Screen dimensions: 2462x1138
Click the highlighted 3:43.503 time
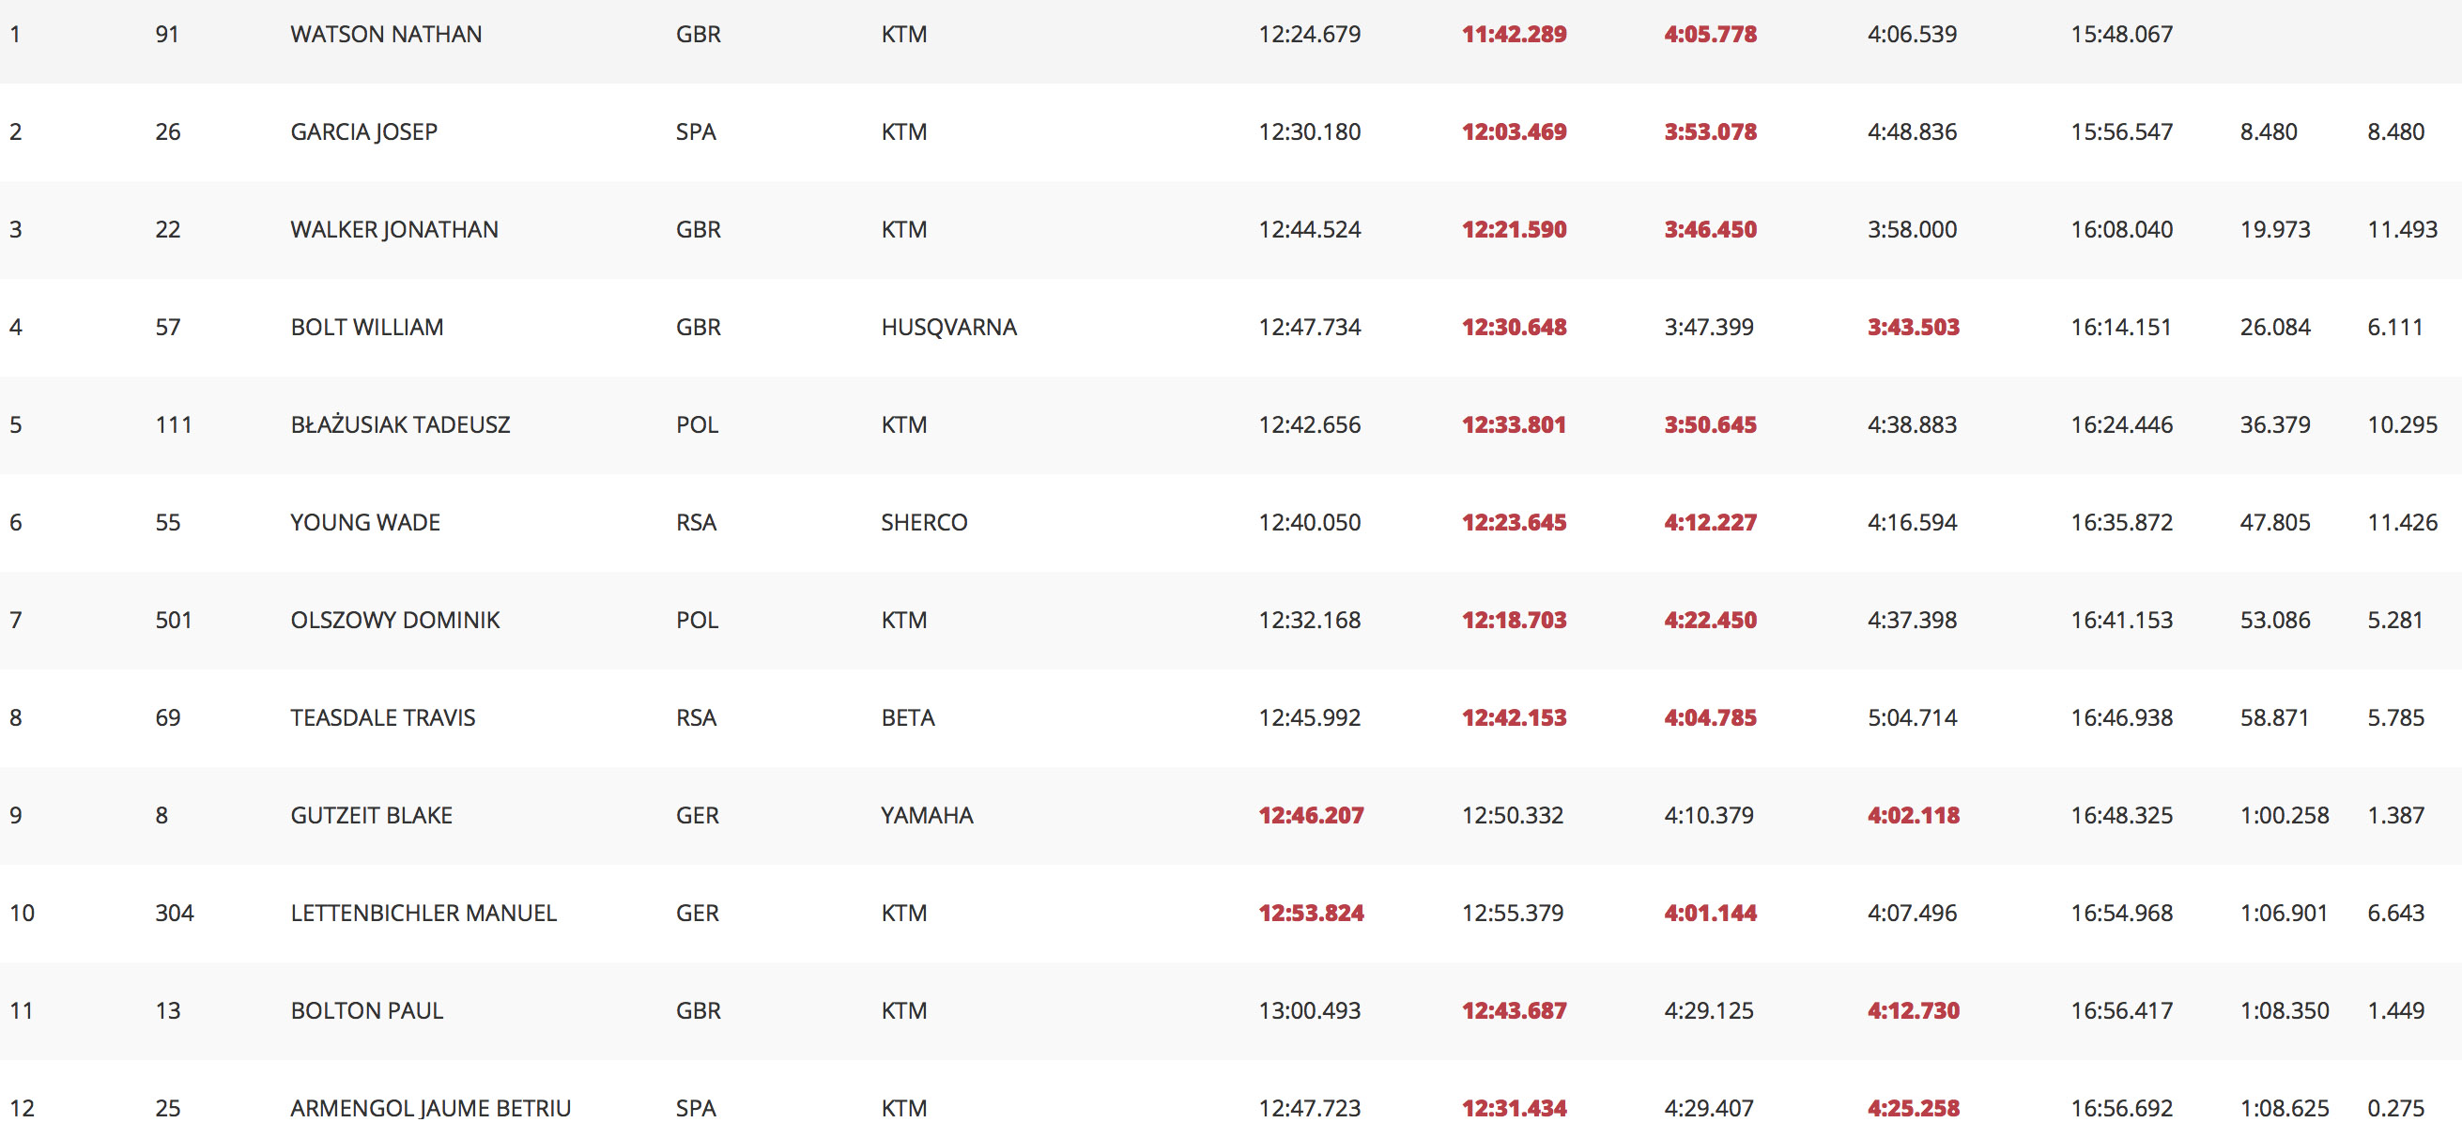tap(1914, 327)
